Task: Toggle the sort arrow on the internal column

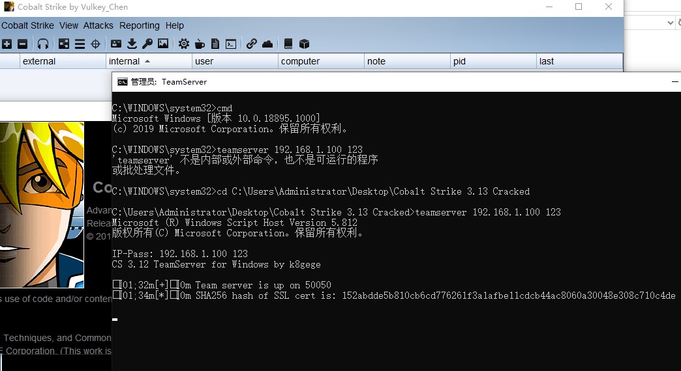Action: click(x=147, y=61)
